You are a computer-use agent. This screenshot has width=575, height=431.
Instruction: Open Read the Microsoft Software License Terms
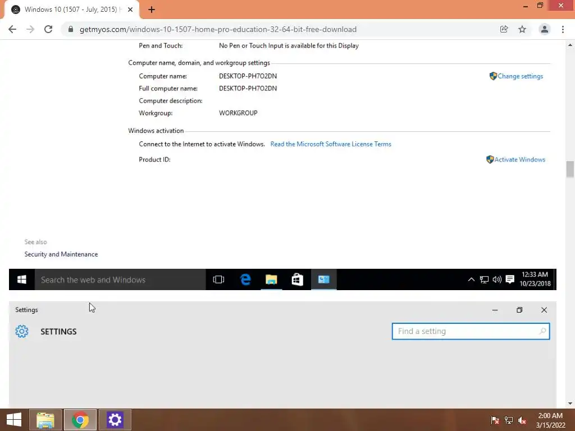(331, 144)
